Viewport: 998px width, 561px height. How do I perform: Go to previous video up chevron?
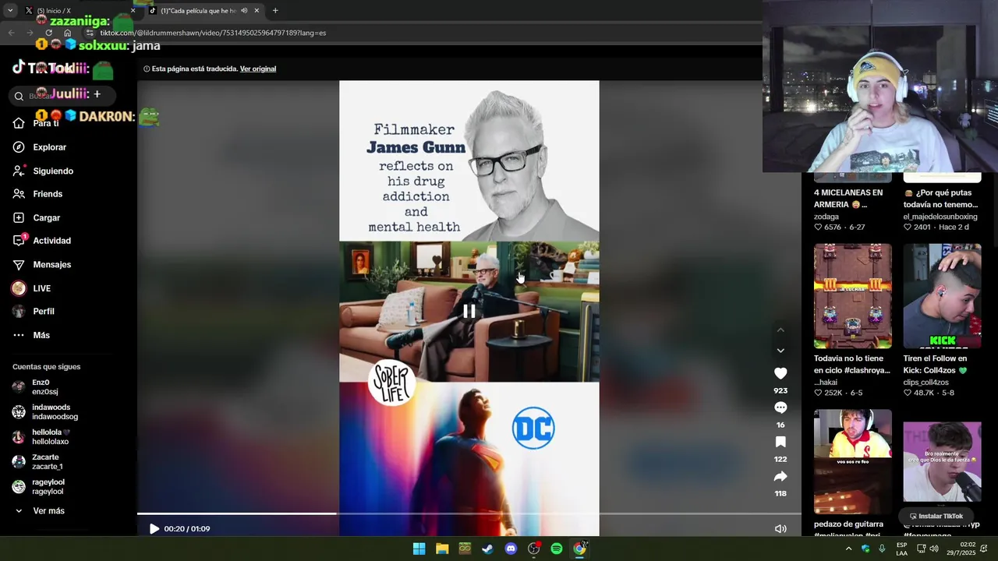pos(780,330)
